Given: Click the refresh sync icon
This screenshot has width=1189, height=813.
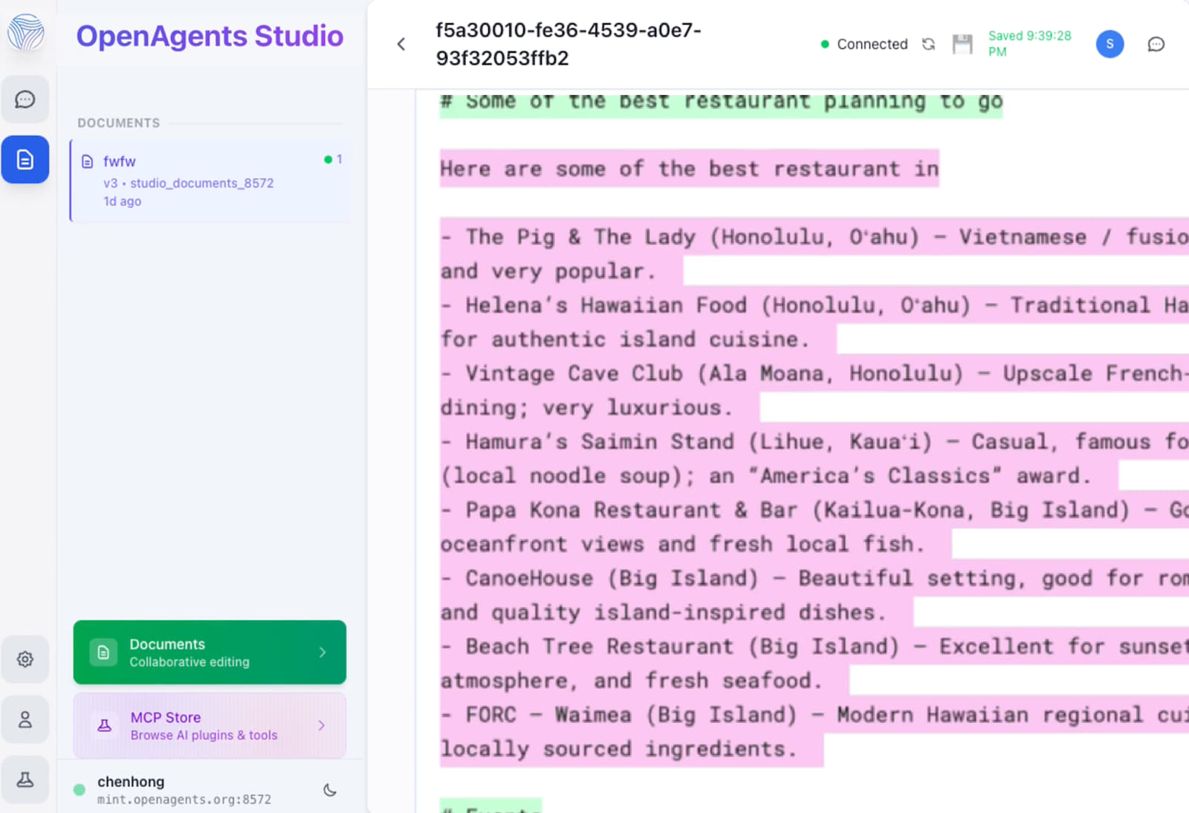Looking at the screenshot, I should (x=928, y=45).
